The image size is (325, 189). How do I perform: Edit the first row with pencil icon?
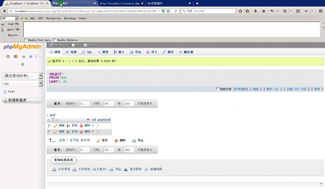pos(55,125)
